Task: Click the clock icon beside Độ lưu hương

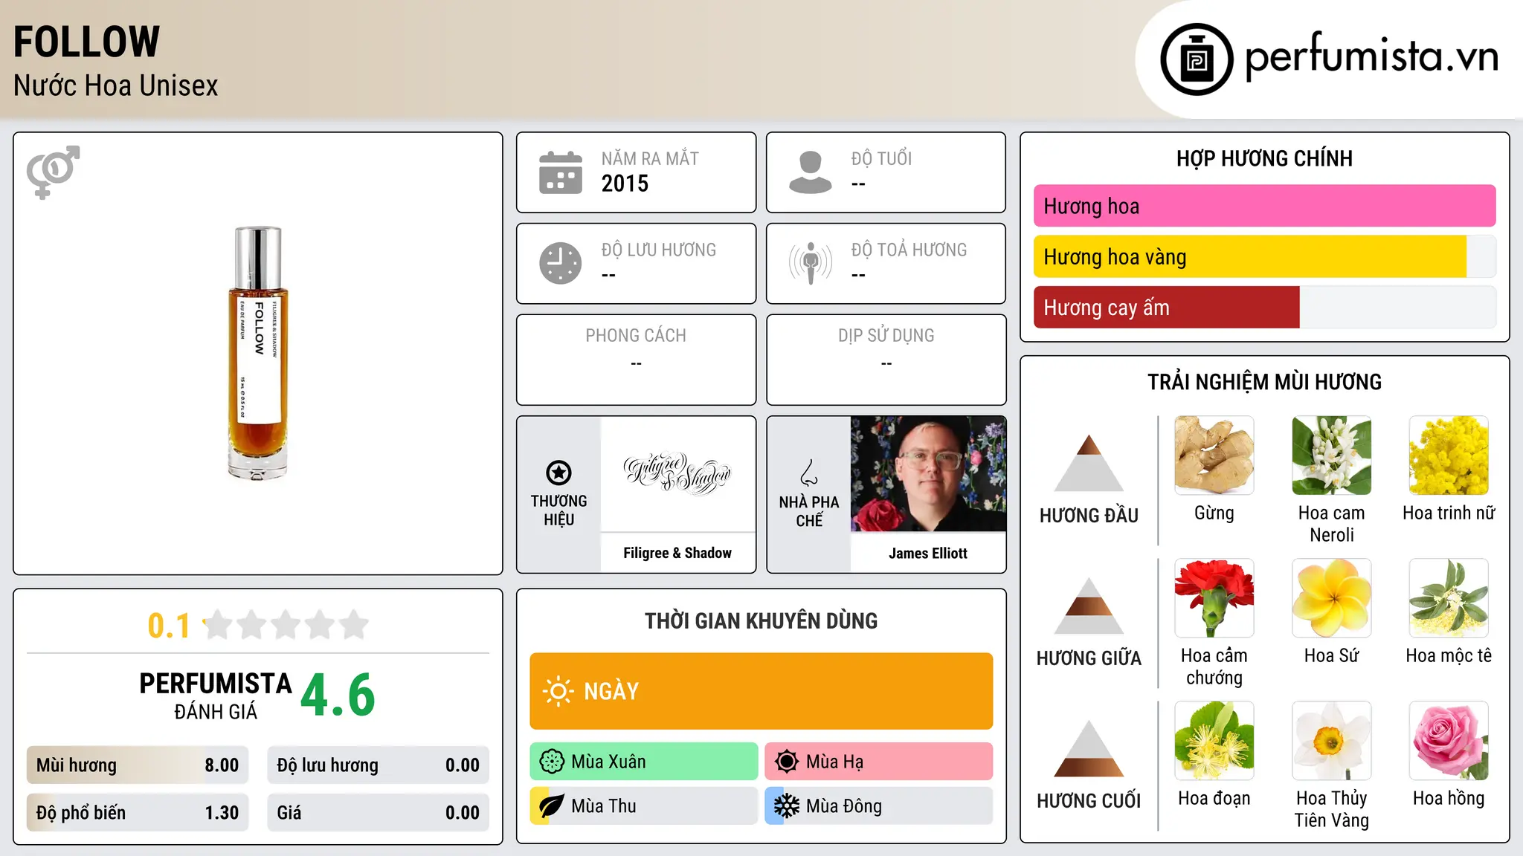Action: pos(561,263)
